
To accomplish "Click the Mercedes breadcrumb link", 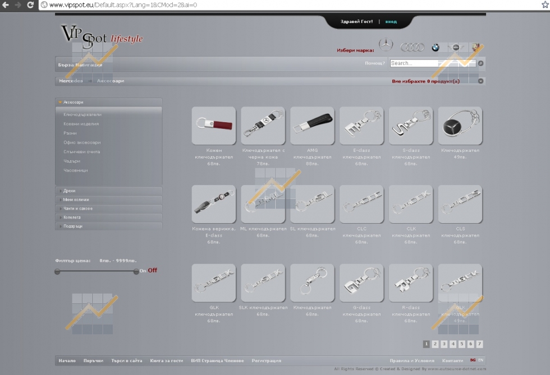I will 71,81.
